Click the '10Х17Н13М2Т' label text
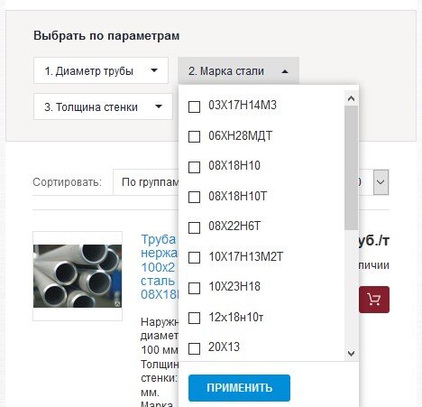Image resolution: width=422 pixels, height=407 pixels. click(x=245, y=256)
